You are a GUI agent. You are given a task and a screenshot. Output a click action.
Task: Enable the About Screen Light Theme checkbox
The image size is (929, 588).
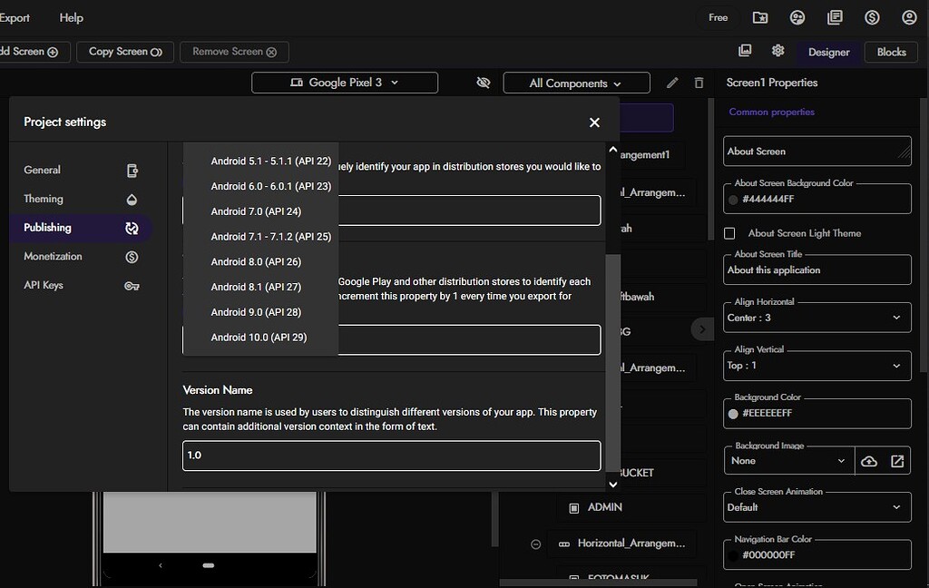click(x=729, y=233)
